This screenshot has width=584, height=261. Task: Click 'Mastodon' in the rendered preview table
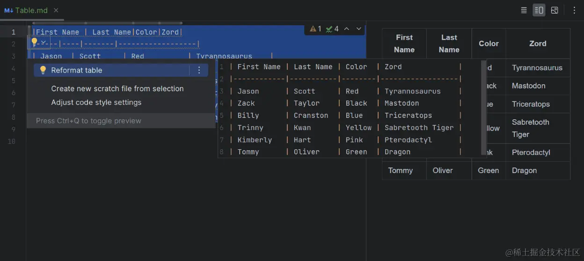(529, 86)
